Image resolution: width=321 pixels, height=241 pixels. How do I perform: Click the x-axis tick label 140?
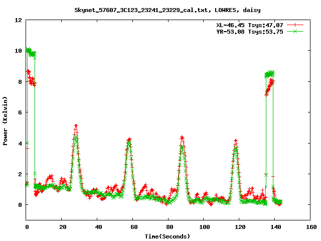point(276,227)
